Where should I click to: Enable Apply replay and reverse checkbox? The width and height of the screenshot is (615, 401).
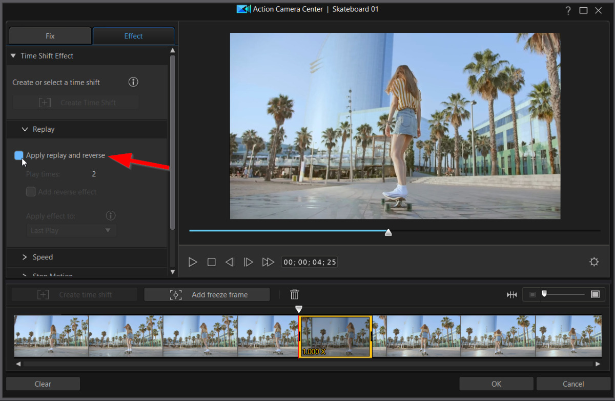tap(19, 155)
